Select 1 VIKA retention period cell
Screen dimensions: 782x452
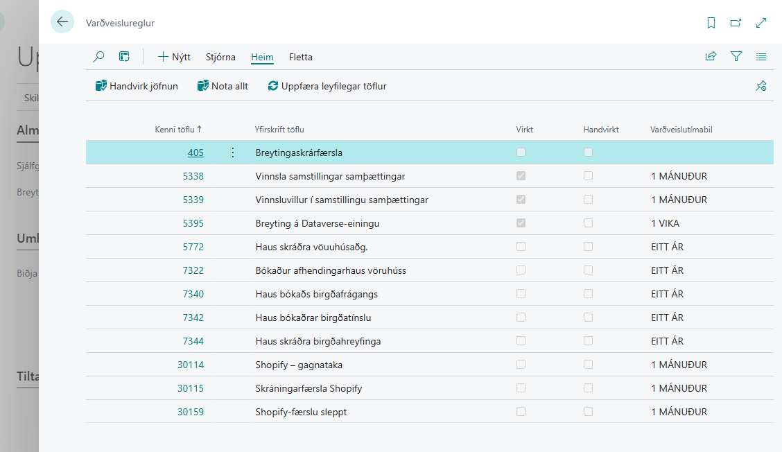pos(666,223)
